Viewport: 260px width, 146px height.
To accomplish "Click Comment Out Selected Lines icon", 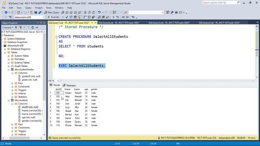I will [113, 17].
